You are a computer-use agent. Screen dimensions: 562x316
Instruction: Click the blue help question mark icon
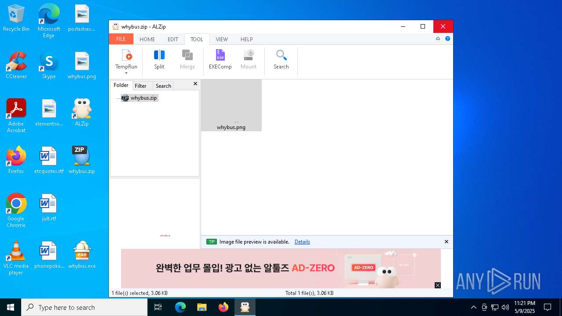[x=447, y=39]
